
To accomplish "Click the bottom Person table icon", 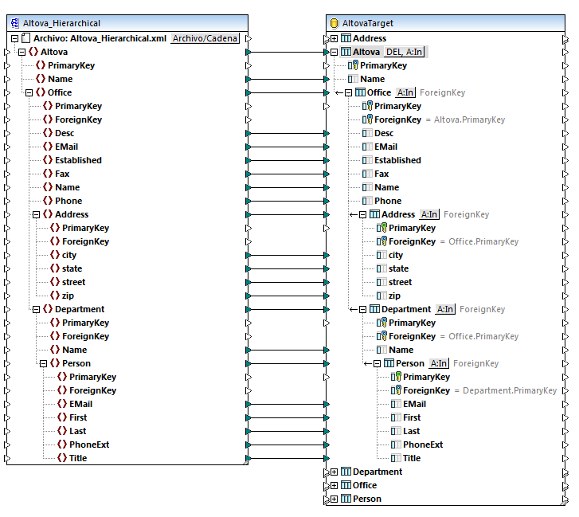I will 346,499.
